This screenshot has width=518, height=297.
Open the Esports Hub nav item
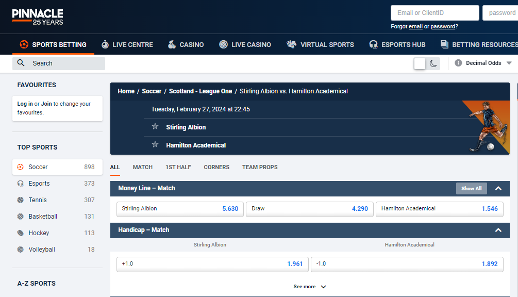point(397,44)
